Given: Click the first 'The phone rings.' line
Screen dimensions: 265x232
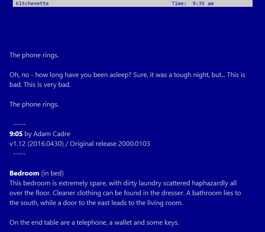Looking at the screenshot, I should coord(34,55).
